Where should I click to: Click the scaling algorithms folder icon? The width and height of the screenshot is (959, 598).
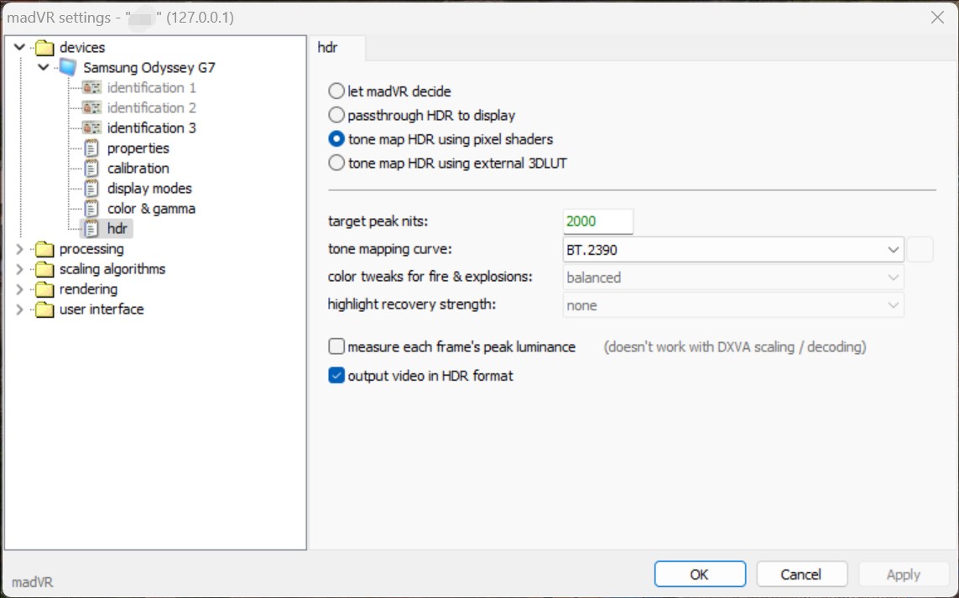(44, 269)
